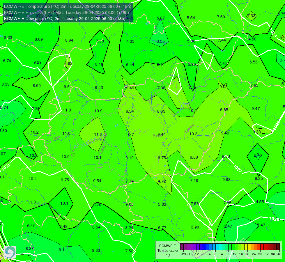Click the 9.75 temperature value
The image size is (285, 262).
pyautogui.click(x=65, y=180)
